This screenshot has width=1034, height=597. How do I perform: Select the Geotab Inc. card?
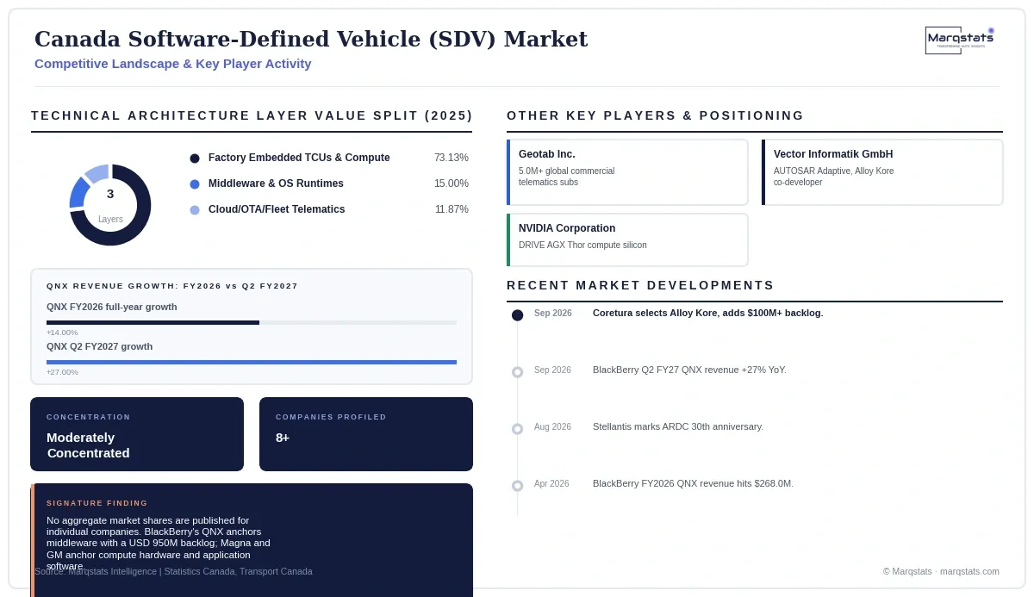[627, 172]
